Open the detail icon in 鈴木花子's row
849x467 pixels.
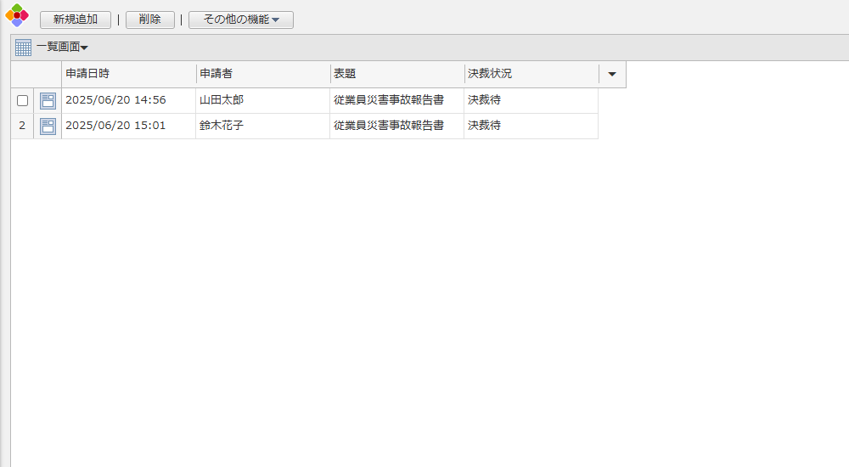48,127
